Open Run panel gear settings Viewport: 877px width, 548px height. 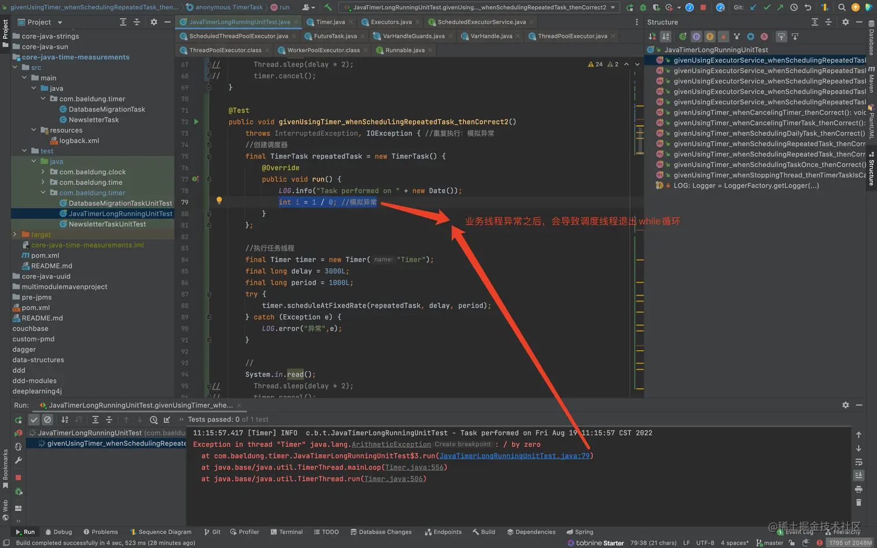point(845,405)
